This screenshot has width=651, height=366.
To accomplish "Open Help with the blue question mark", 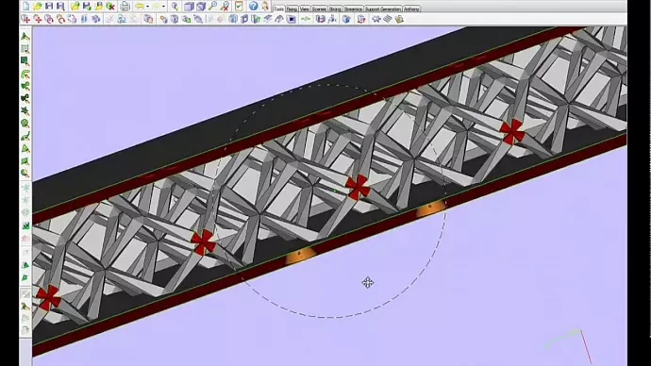I will point(253,6).
